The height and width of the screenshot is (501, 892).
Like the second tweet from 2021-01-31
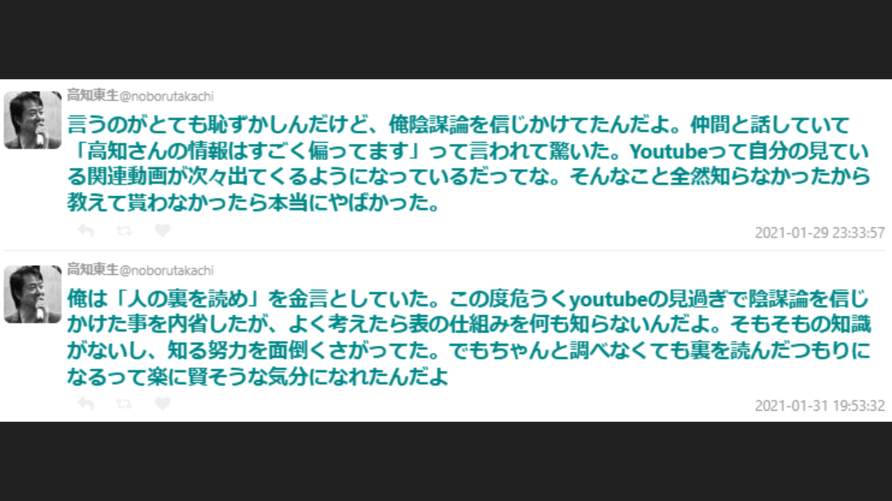click(x=162, y=404)
